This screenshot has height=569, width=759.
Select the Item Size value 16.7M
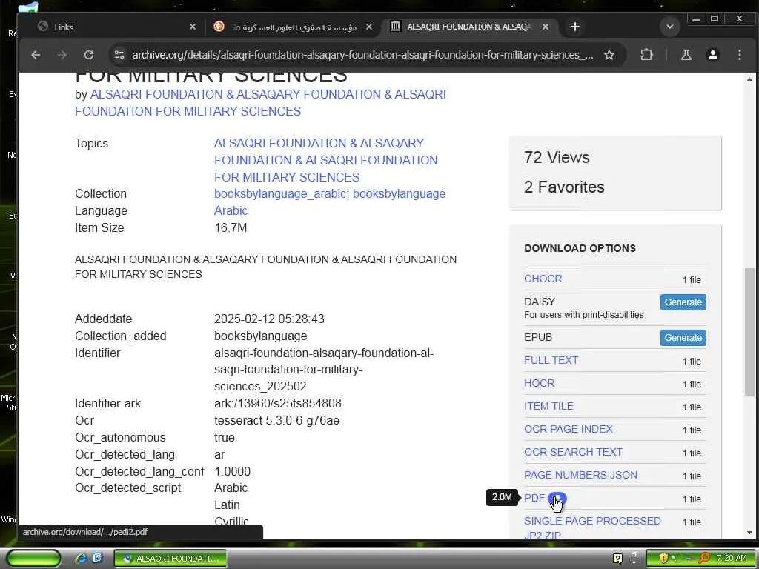click(x=231, y=227)
